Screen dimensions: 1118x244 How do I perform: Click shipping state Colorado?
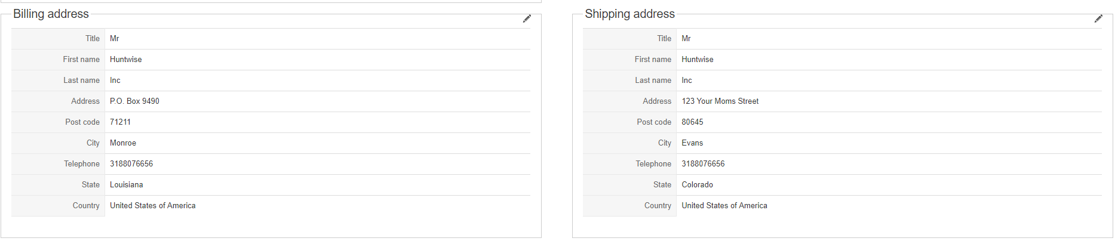pyautogui.click(x=698, y=185)
